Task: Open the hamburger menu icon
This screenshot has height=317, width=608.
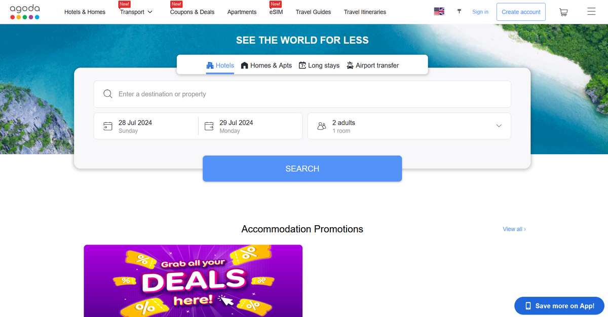Action: point(591,12)
